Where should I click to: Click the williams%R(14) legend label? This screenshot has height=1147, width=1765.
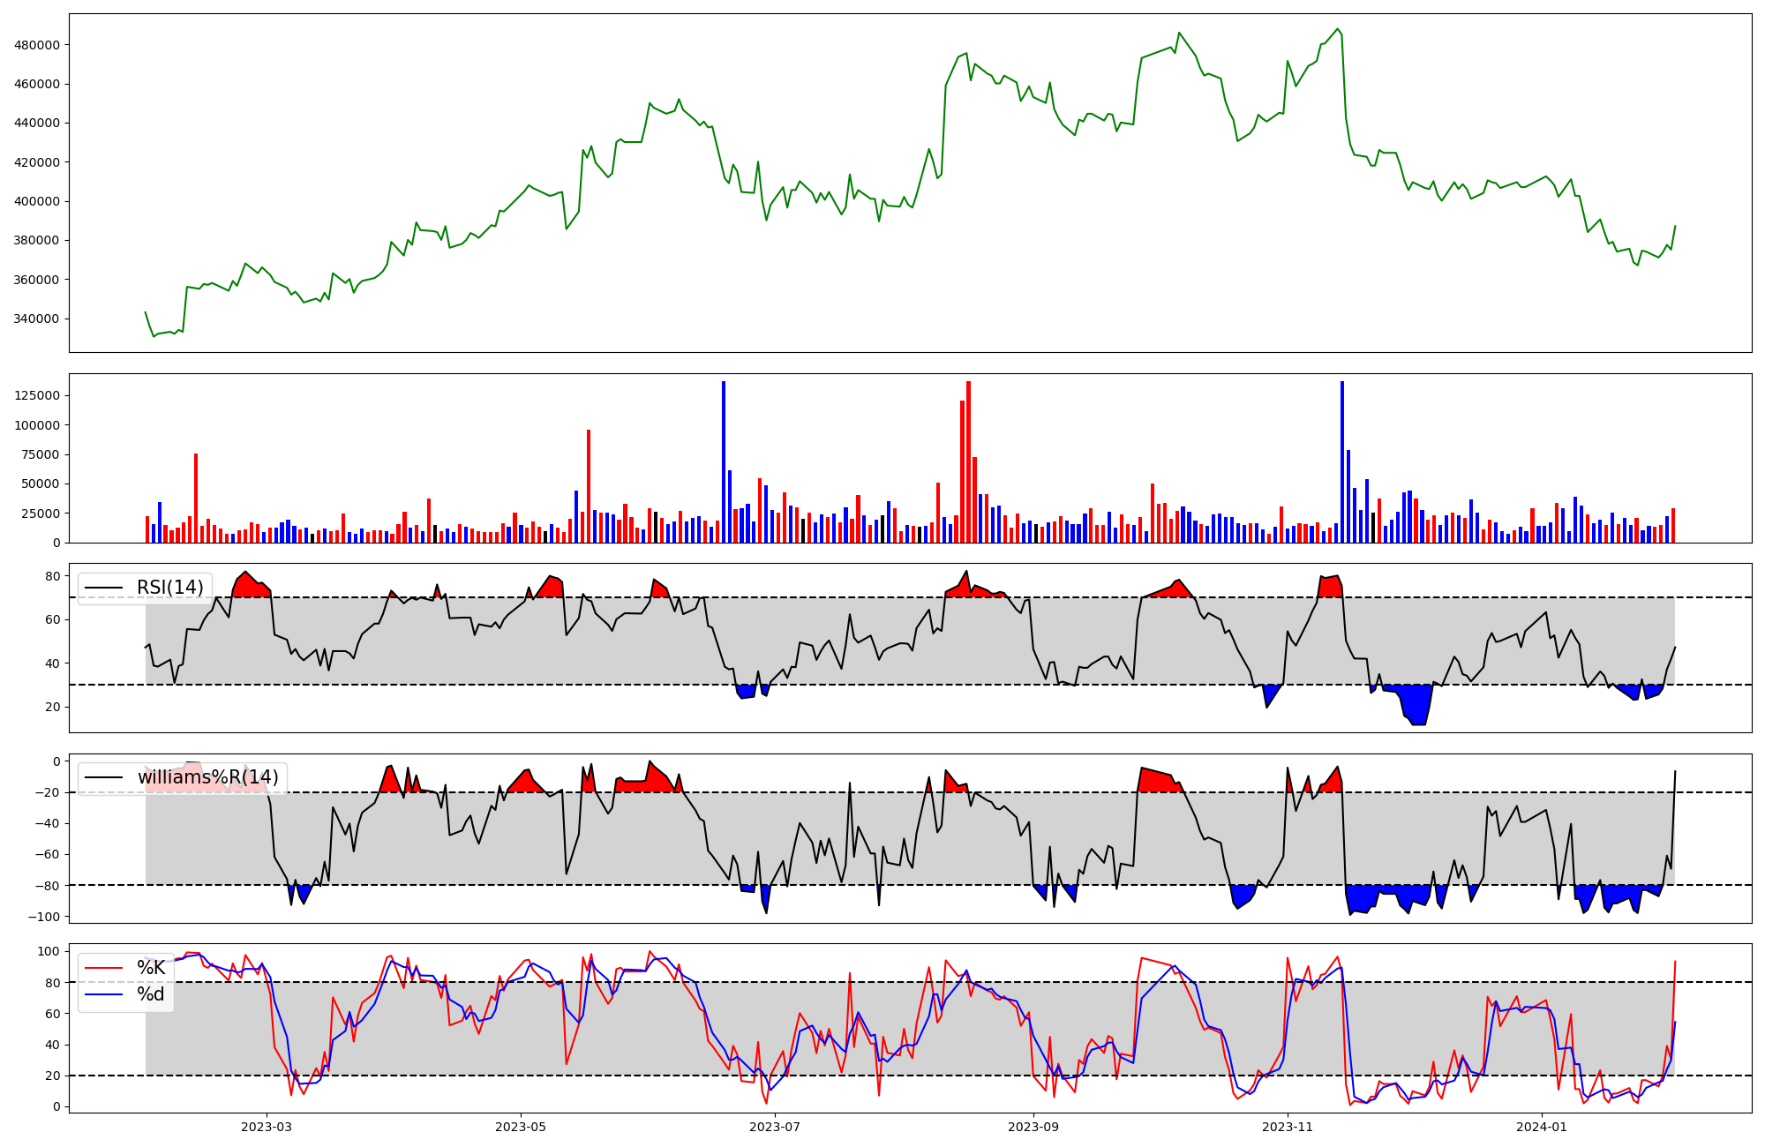click(x=207, y=777)
